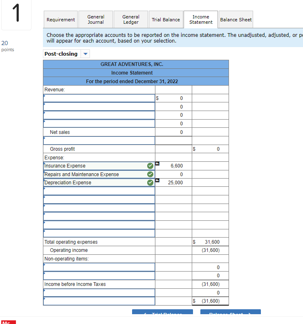The height and width of the screenshot is (324, 303).
Task: Switch to the General Ledger tab
Action: (x=131, y=19)
